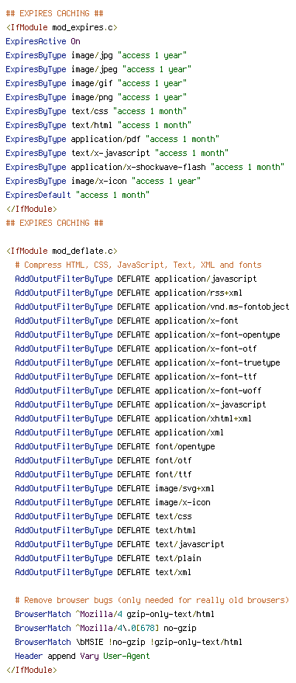Click the ExpiresByType text/html line
Screen dimensions: 296x683
[x=98, y=125]
